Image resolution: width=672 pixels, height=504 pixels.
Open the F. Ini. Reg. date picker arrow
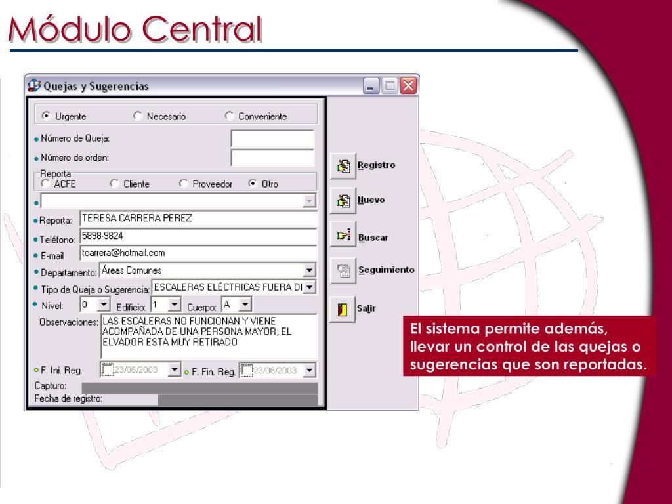tap(174, 369)
